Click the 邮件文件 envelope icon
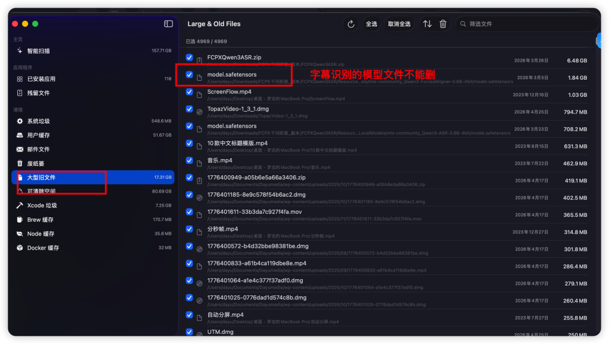Screen dimensions: 609x344 tap(20, 150)
